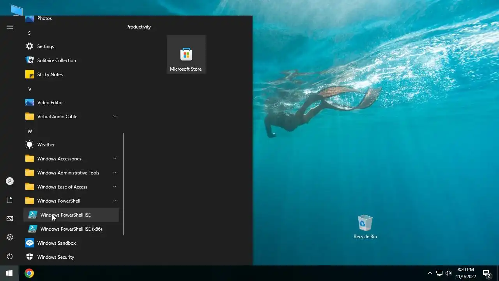This screenshot has height=281, width=499.
Task: Open the notification center icon
Action: pyautogui.click(x=487, y=274)
